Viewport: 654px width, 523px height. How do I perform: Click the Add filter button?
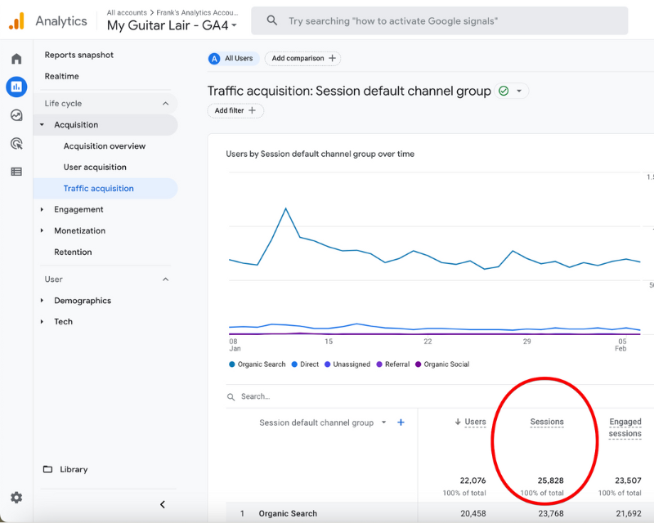[x=235, y=110]
